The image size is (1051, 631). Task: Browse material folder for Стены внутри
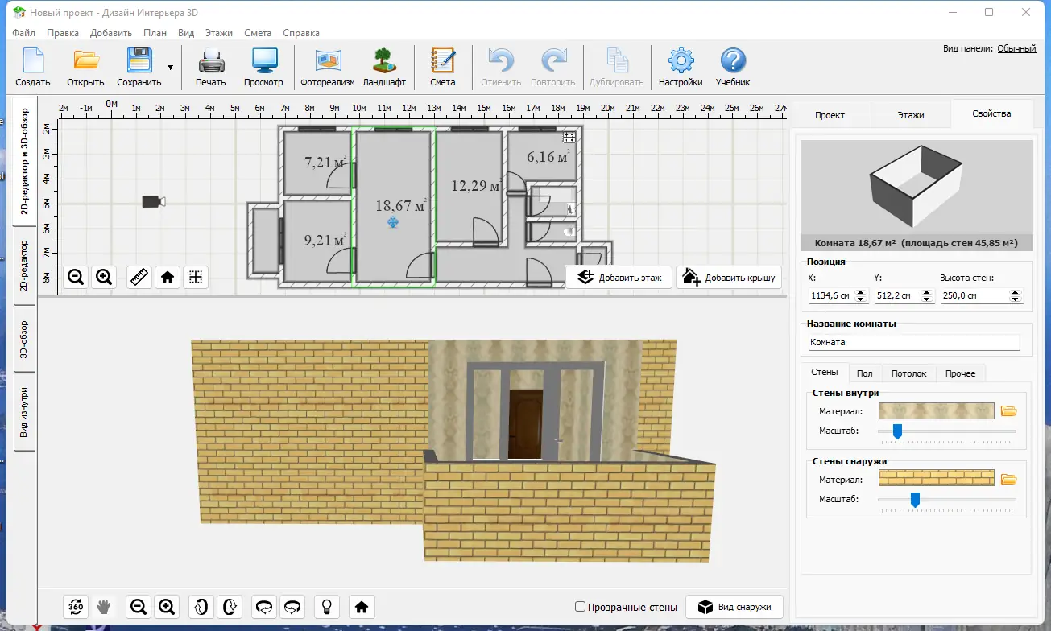[x=1008, y=411]
